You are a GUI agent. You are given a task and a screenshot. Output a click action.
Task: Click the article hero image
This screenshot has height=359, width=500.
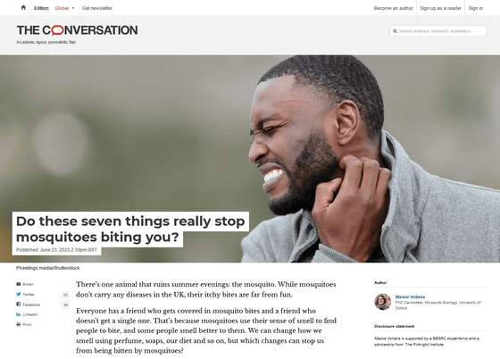click(x=250, y=159)
